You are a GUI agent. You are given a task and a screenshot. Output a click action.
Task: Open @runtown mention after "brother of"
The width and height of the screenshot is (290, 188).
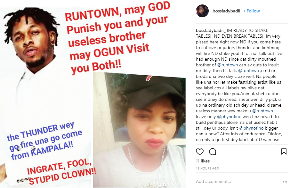[228, 65]
